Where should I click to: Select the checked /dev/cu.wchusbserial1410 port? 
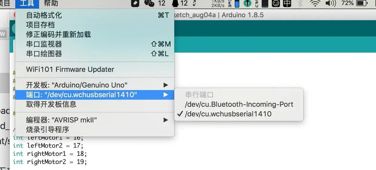point(239,114)
